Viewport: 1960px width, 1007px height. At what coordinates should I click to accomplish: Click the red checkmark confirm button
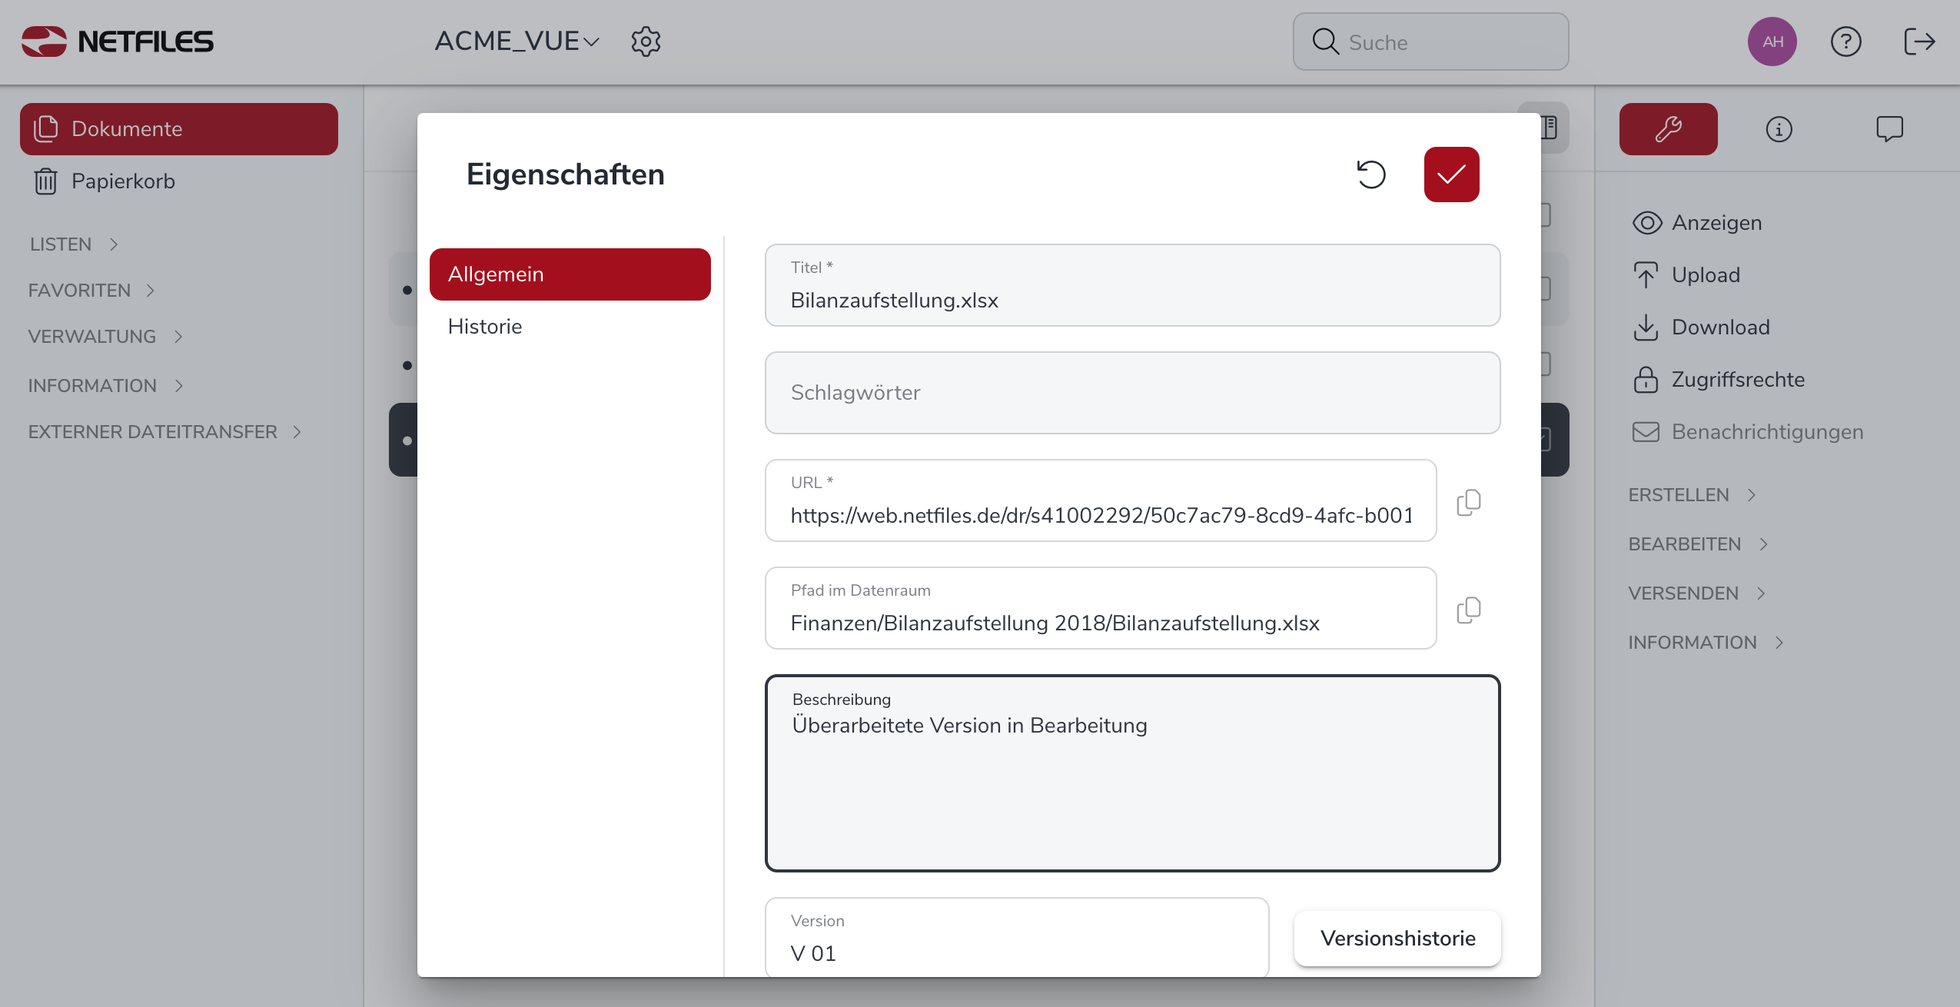1451,174
